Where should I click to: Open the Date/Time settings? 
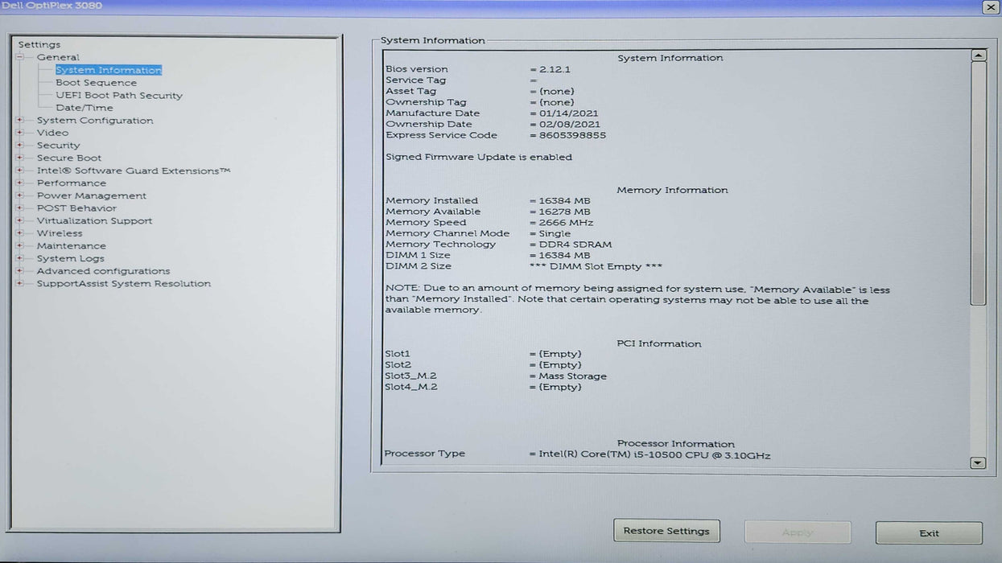tap(85, 108)
